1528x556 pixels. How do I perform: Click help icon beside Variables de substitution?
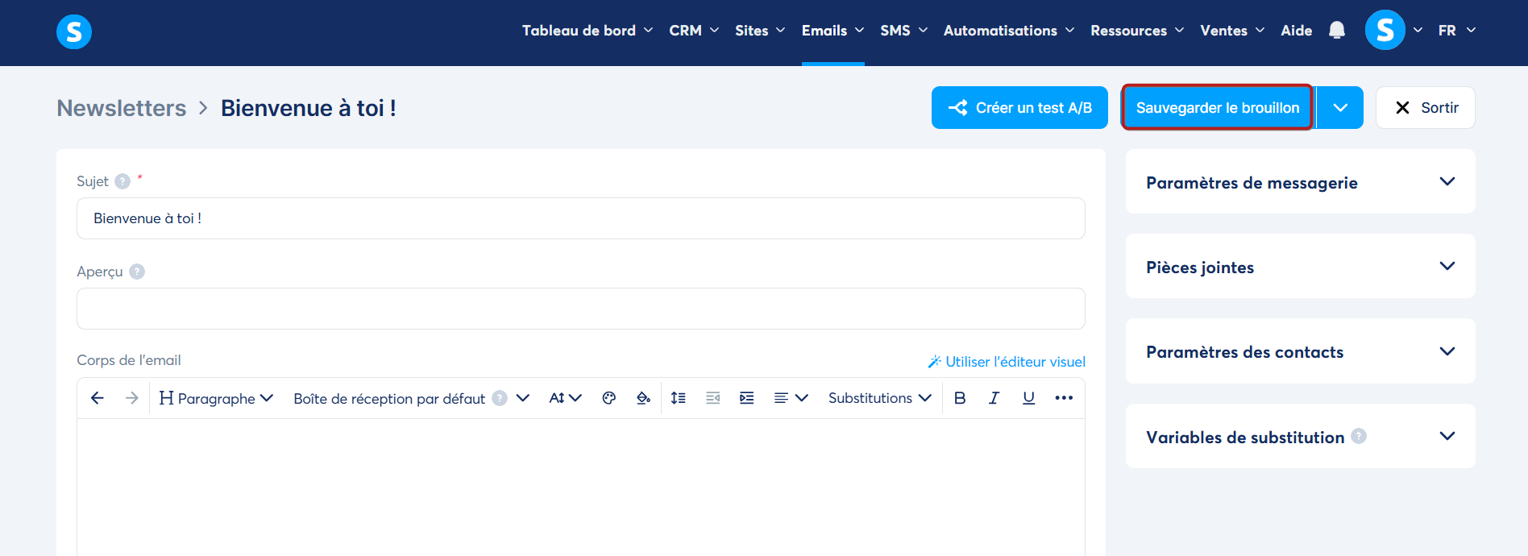[x=1359, y=436]
